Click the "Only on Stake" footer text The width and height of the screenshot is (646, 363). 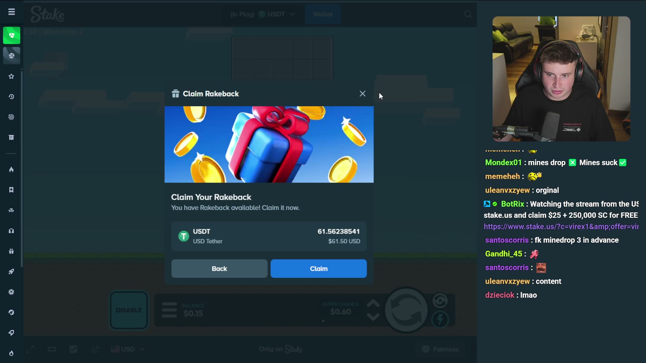(281, 349)
